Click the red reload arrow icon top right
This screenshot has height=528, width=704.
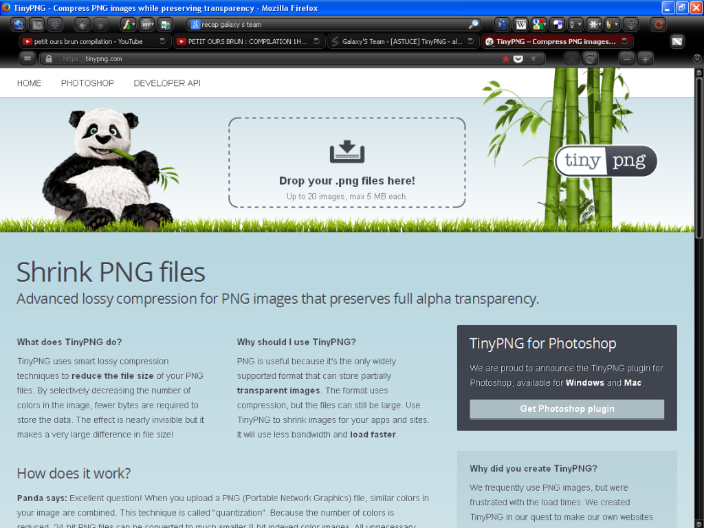(x=658, y=25)
